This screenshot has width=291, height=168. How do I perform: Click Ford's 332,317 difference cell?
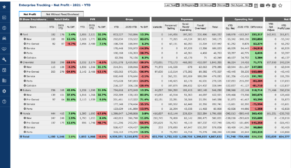(x=256, y=35)
